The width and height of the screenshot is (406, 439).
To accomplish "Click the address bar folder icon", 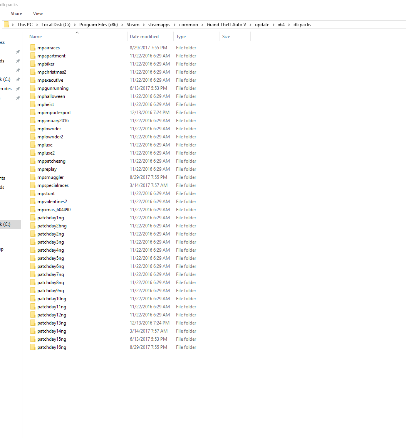I will tap(6, 25).
